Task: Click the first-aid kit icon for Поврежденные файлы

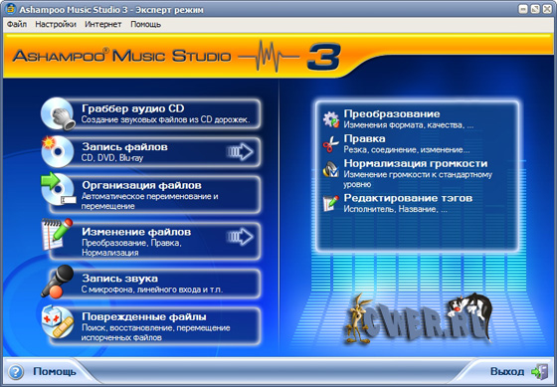Action: [58, 321]
